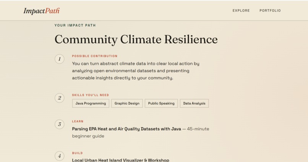Click the ImpactPath logo
308x162 pixels.
pyautogui.click(x=41, y=11)
